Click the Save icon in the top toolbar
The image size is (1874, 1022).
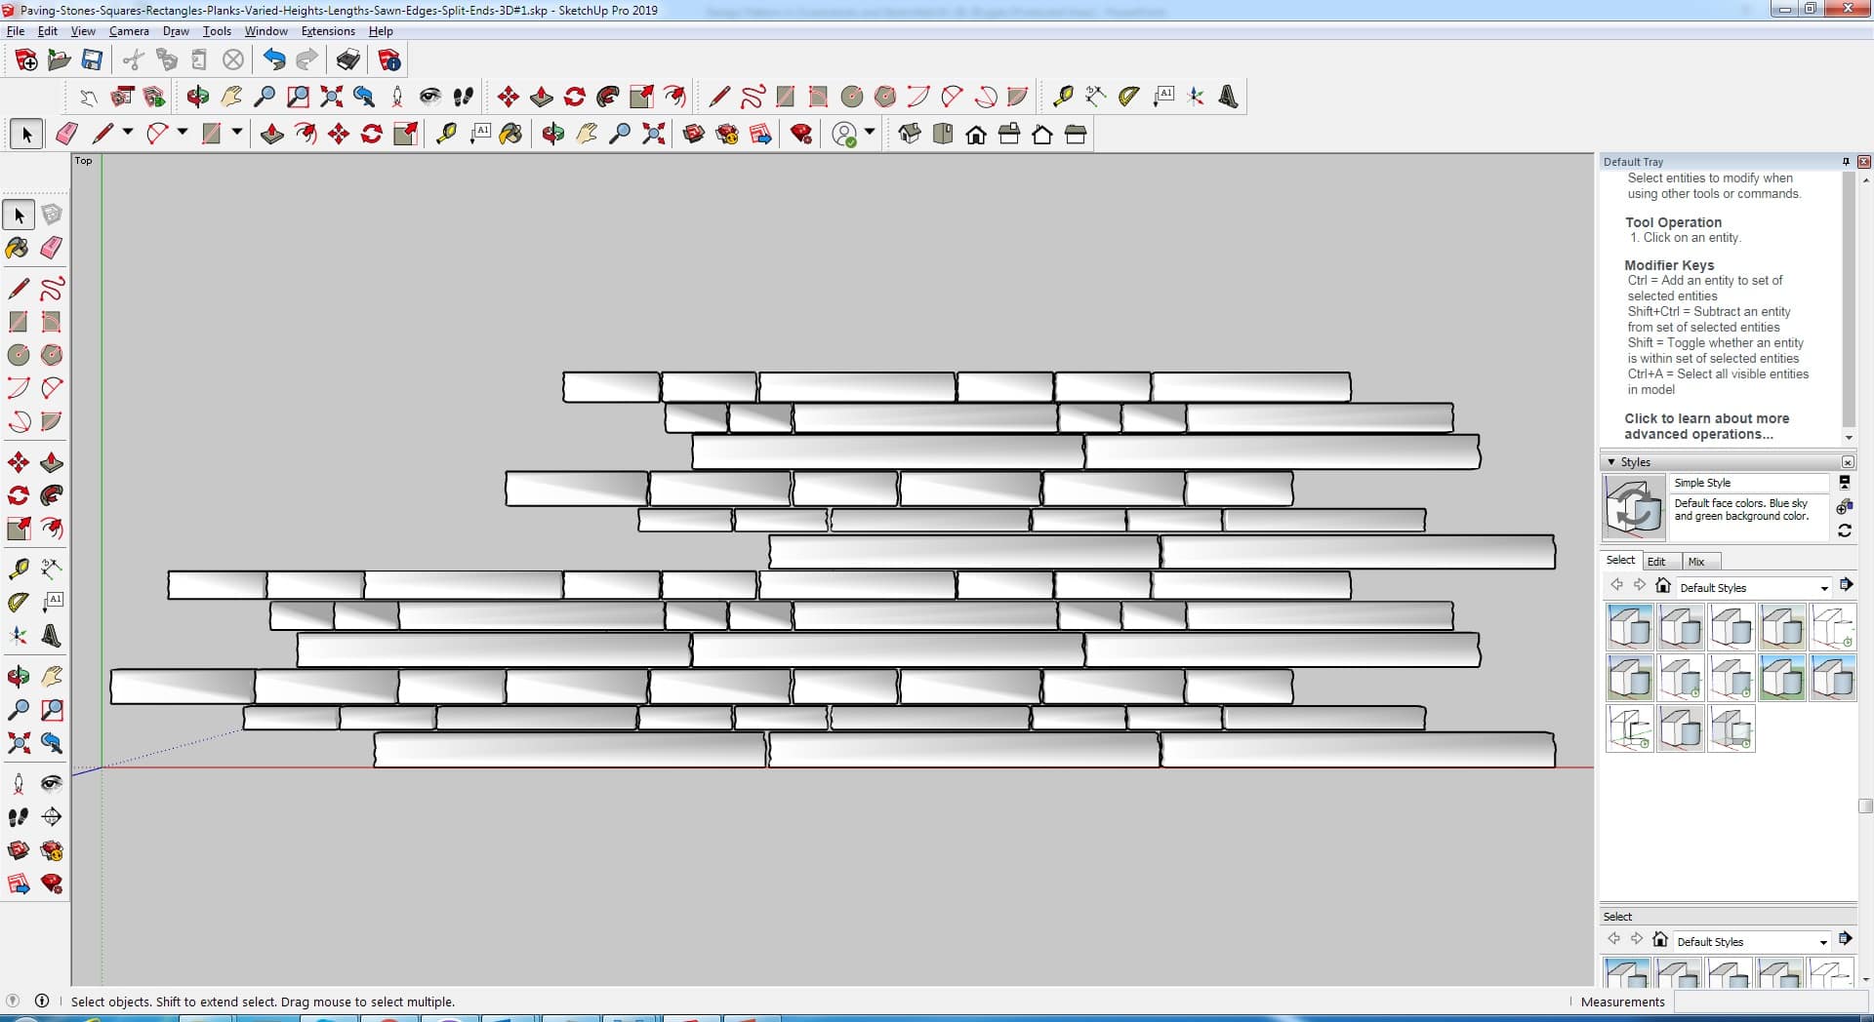click(x=92, y=60)
